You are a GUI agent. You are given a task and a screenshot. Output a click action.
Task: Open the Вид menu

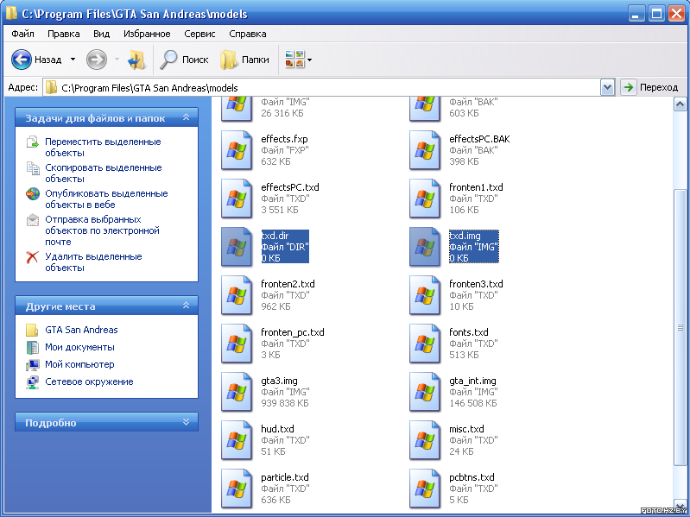click(x=102, y=34)
